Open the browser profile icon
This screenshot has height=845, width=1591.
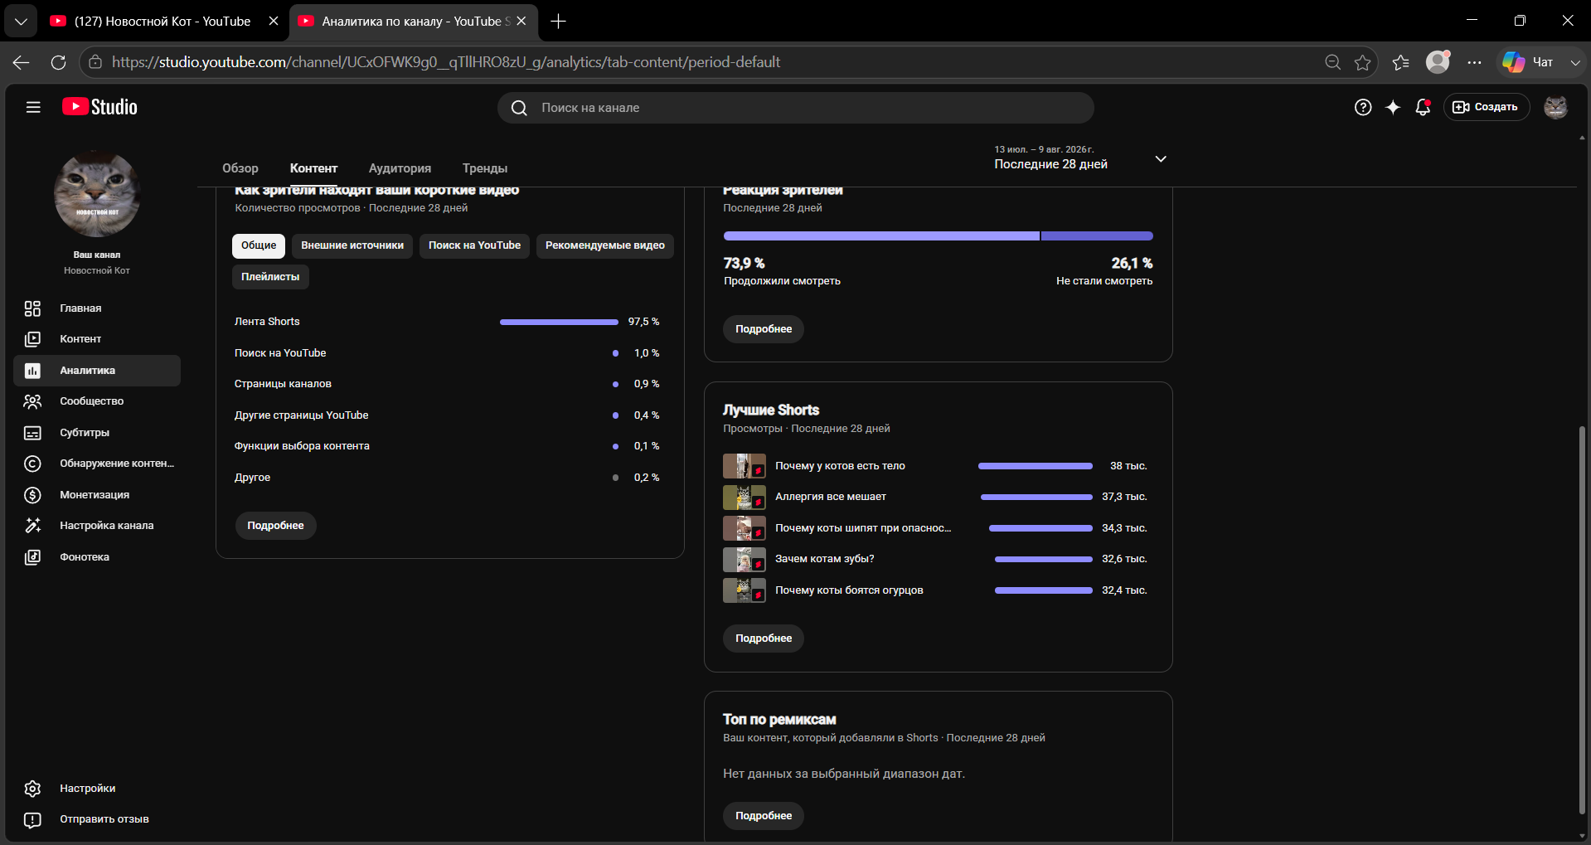[x=1438, y=62]
